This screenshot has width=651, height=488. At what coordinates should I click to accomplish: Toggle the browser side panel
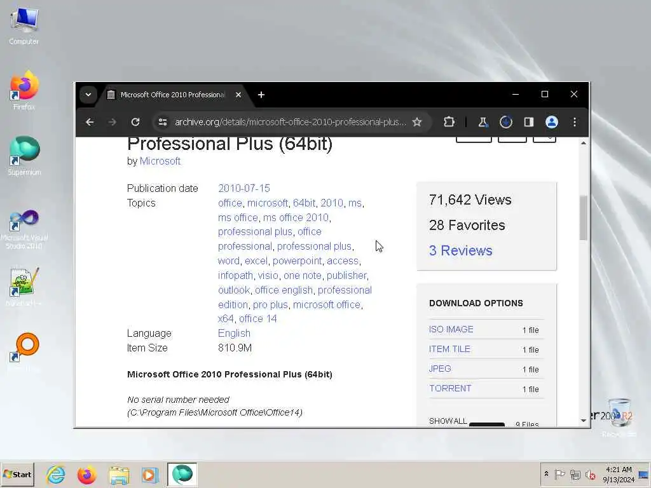(x=528, y=122)
